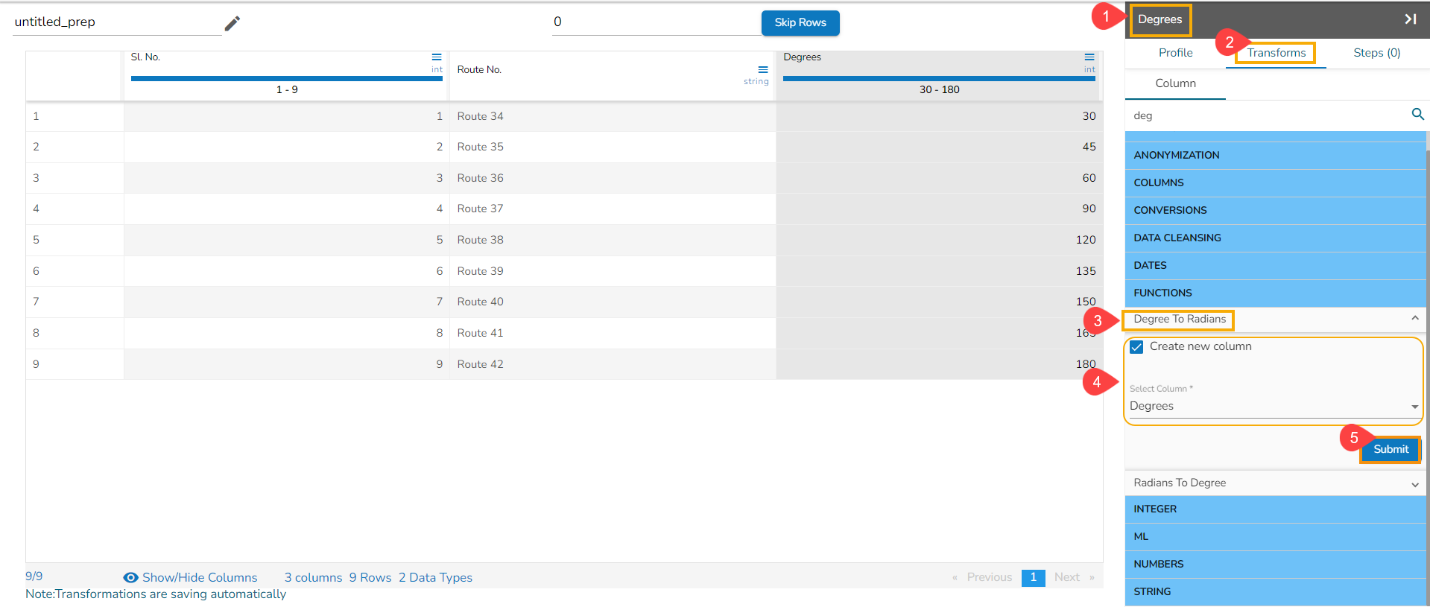Open the Sl. No. column menu icon

point(437,57)
